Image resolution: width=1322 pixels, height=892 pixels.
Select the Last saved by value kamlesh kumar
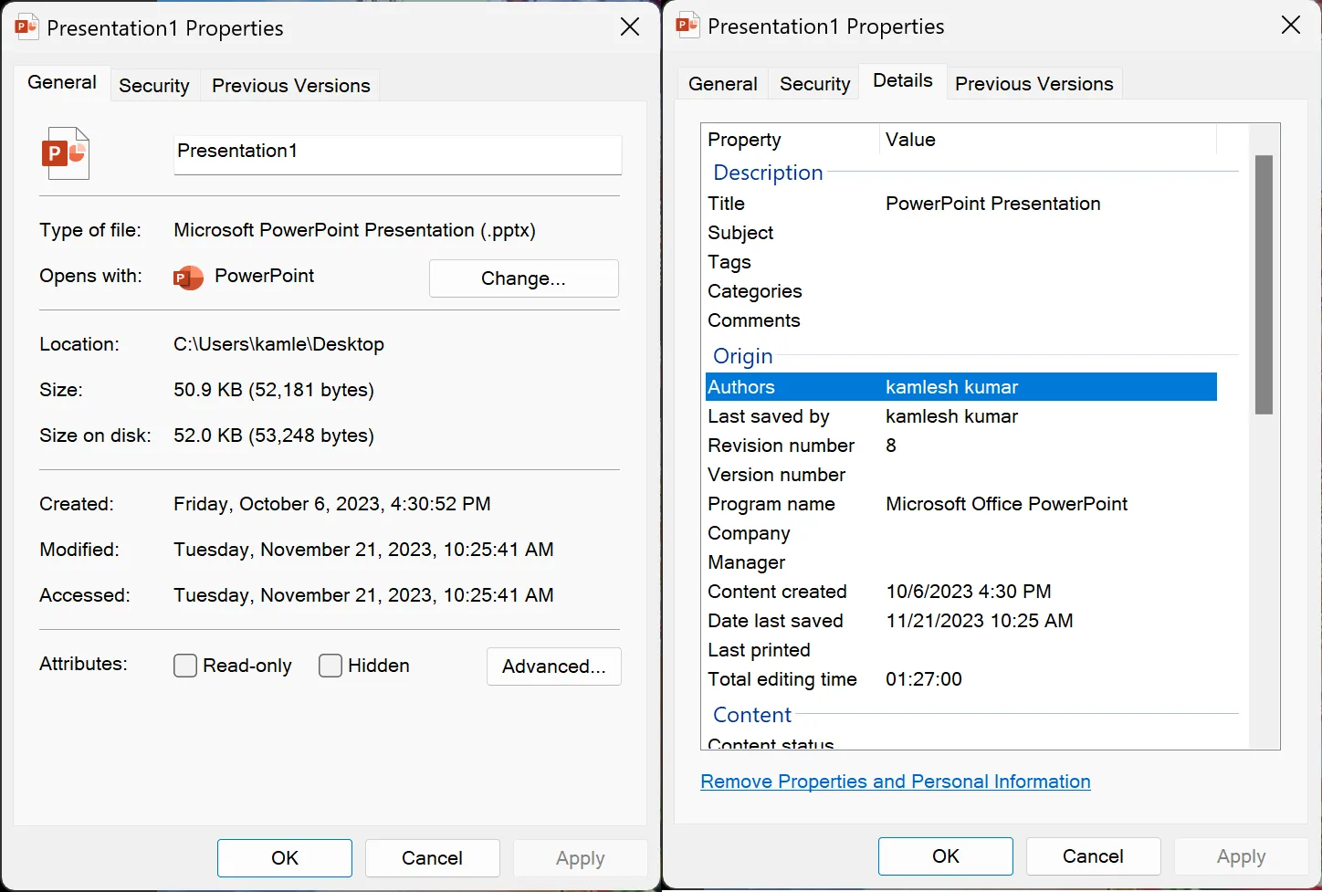(951, 416)
